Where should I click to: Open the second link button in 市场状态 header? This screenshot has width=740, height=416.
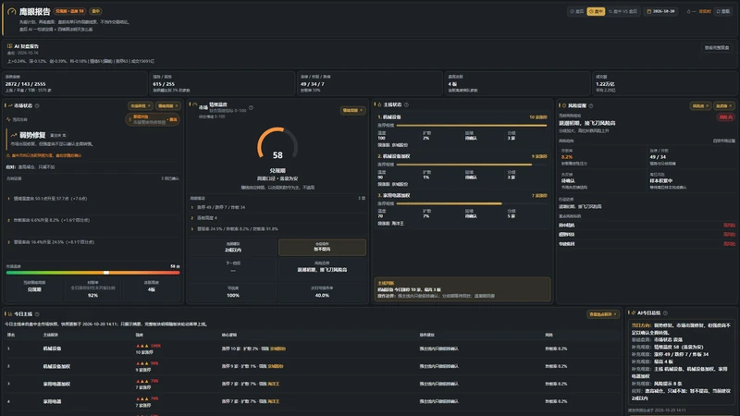click(168, 106)
